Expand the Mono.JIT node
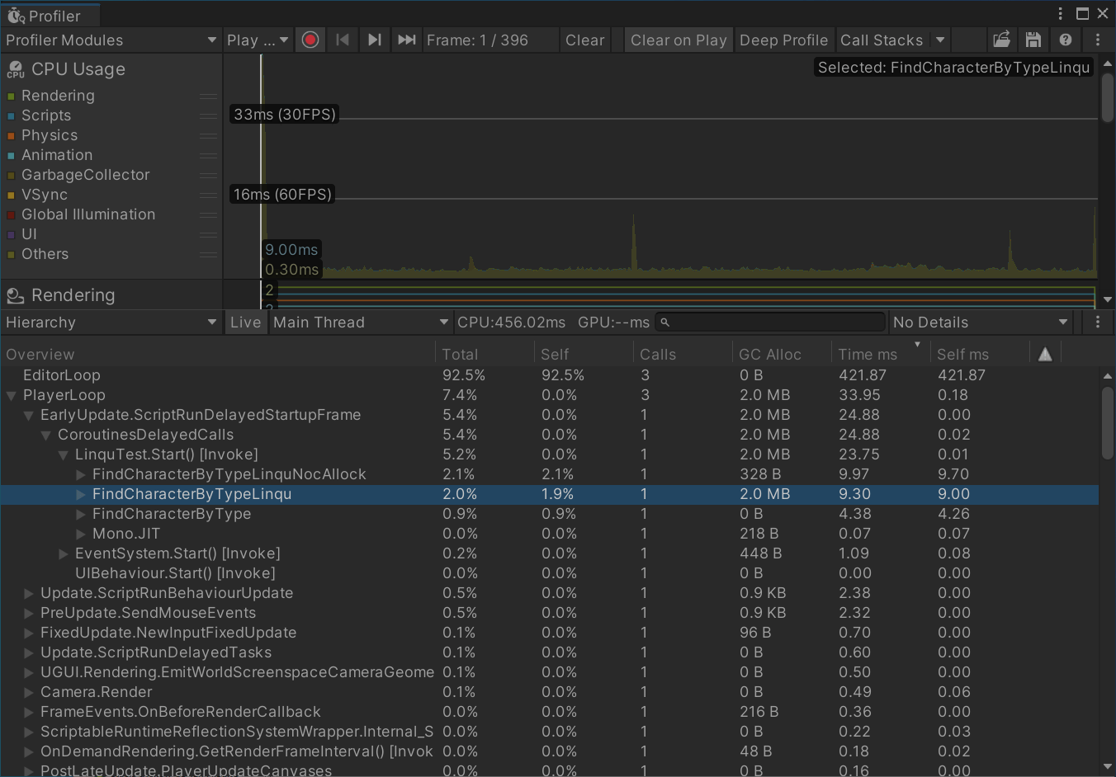The image size is (1116, 777). [81, 534]
